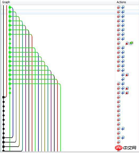Click the deleted icon in the row lacking a modified icon
The height and width of the screenshot is (153, 139).
[x=127, y=75]
